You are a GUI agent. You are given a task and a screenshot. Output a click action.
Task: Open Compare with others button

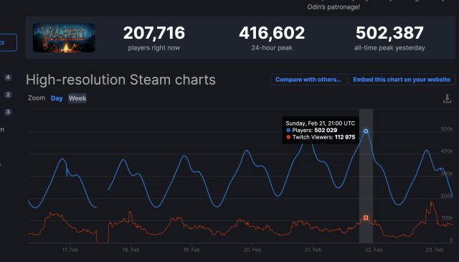(308, 80)
